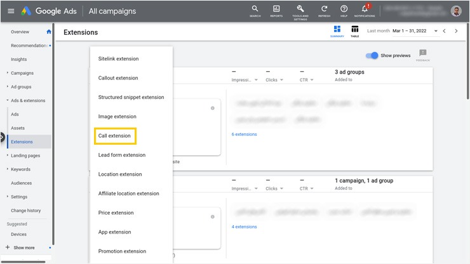Open the hamburger main menu

(10, 11)
